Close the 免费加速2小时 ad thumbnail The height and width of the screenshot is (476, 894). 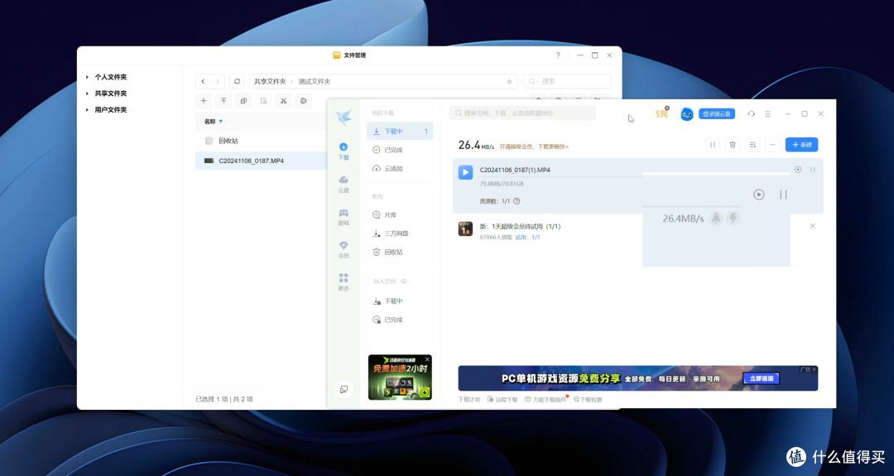[x=428, y=359]
